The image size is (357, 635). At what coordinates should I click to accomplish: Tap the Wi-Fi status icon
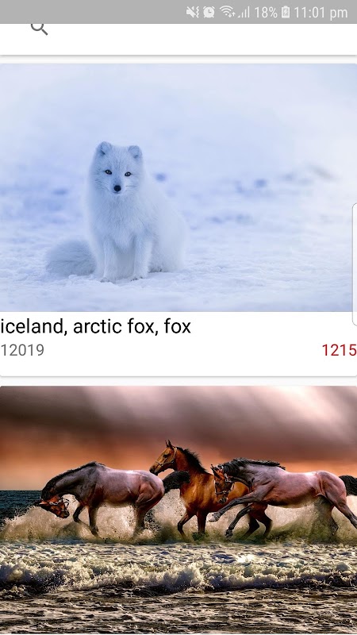(x=228, y=12)
